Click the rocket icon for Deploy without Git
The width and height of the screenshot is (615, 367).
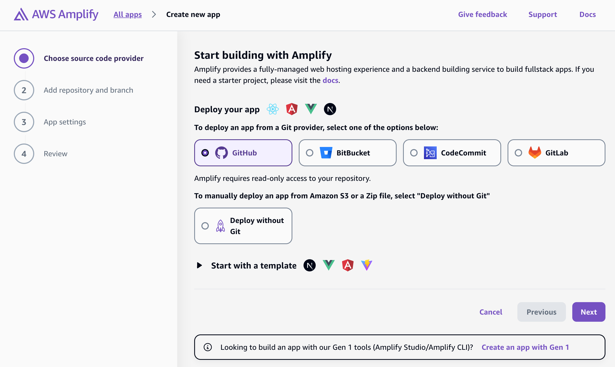tap(220, 226)
